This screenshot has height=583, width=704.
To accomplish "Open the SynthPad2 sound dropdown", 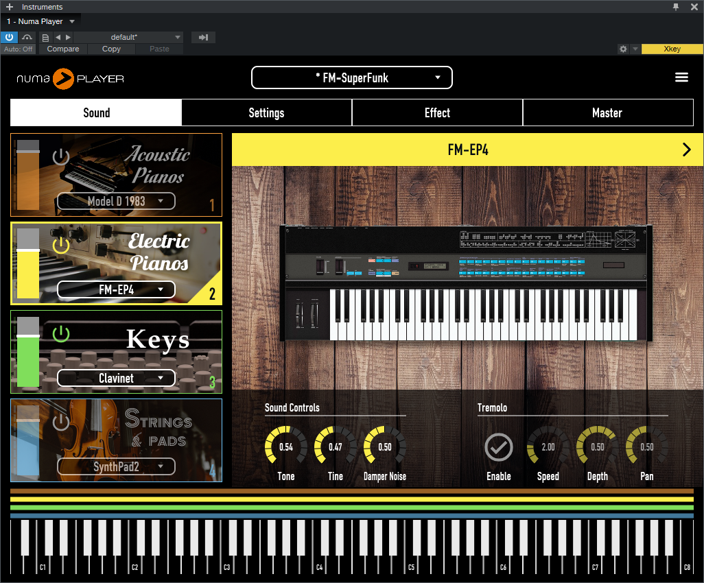I will (116, 467).
